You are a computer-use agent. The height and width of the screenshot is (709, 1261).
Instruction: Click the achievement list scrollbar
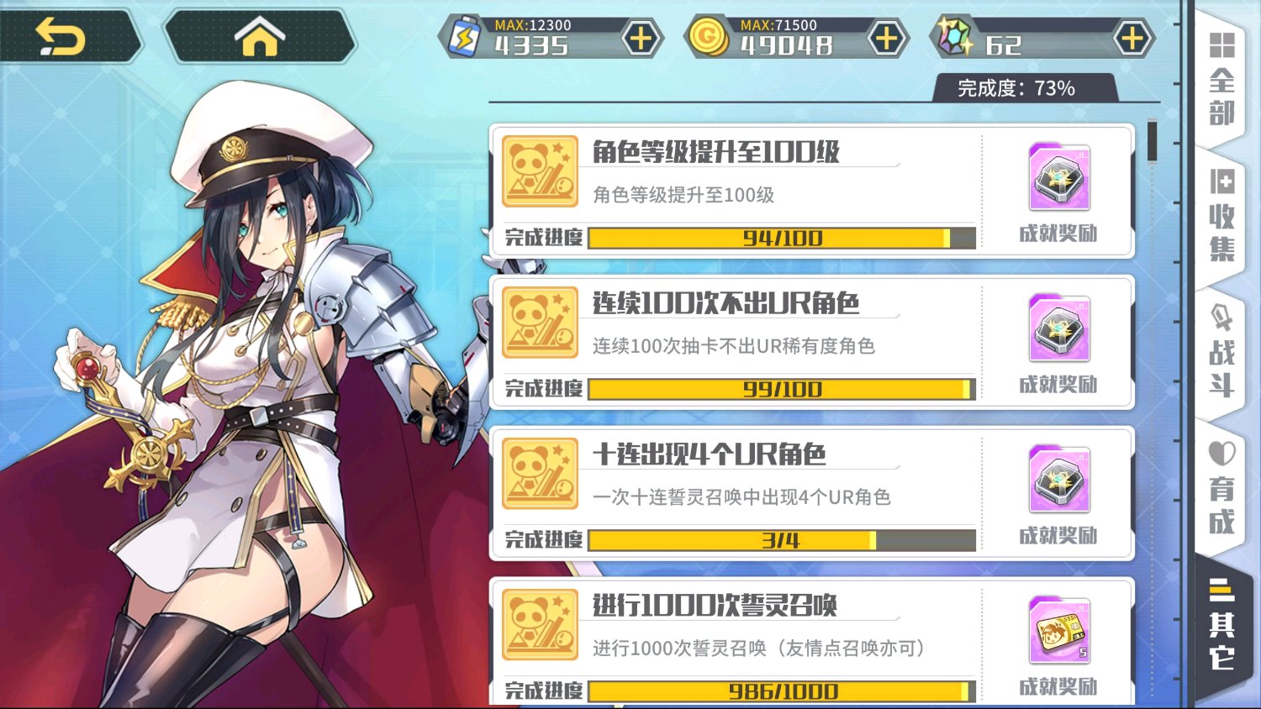pyautogui.click(x=1152, y=141)
